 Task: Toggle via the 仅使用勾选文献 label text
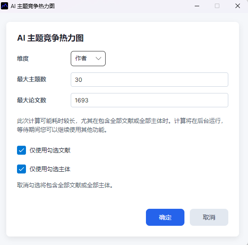pos(50,150)
